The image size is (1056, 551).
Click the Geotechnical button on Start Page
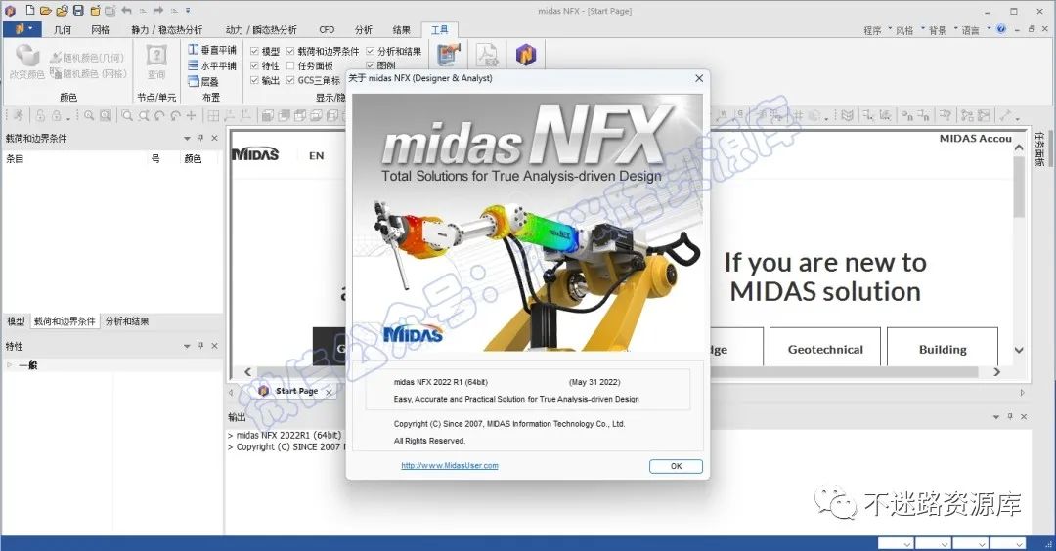(x=825, y=349)
